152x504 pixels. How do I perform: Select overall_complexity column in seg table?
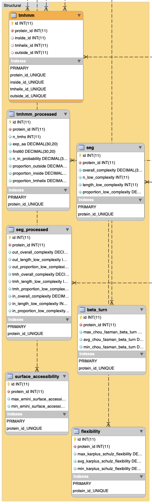click(111, 170)
